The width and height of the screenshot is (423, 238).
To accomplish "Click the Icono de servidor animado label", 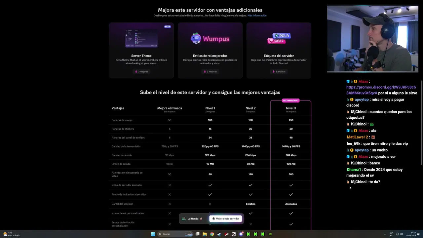I will click(127, 185).
